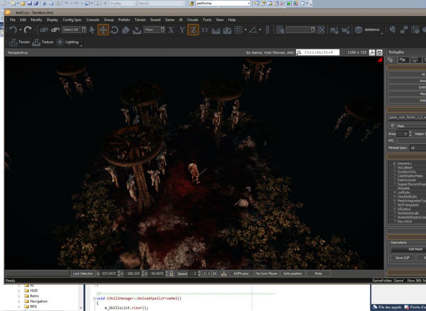This screenshot has width=426, height=311.
Task: Click the Link objects chain icon
Action: [x=44, y=30]
